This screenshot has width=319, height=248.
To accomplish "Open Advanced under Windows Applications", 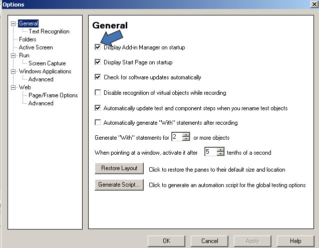I will click(x=41, y=79).
